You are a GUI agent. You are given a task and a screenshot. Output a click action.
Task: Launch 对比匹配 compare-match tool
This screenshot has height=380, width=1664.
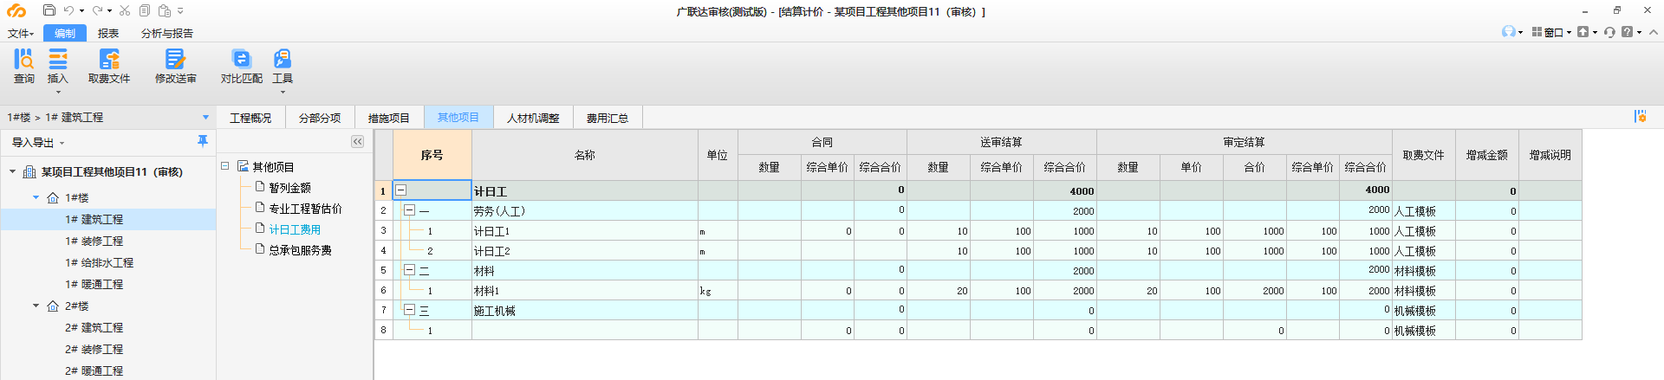coord(241,66)
